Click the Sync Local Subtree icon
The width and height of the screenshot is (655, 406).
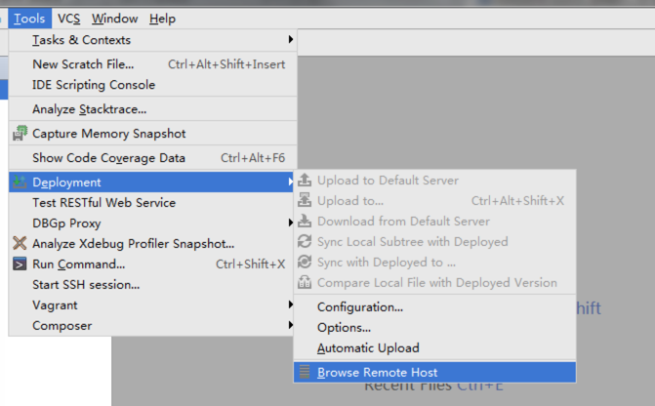pos(306,241)
